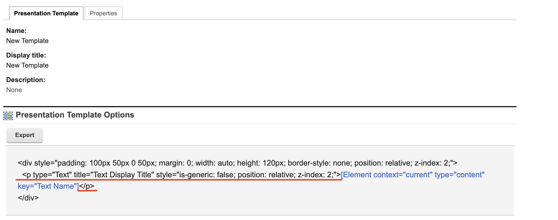The image size is (558, 220).
Task: Click the opening div style line
Action: click(237, 163)
